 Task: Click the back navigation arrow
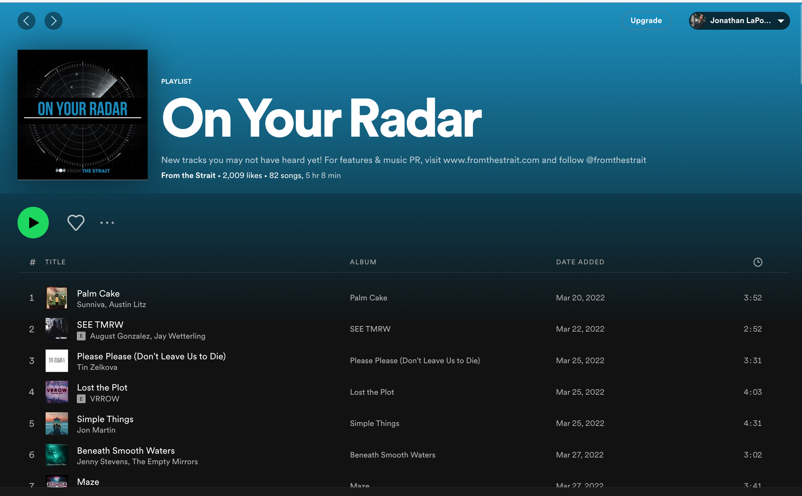click(27, 21)
